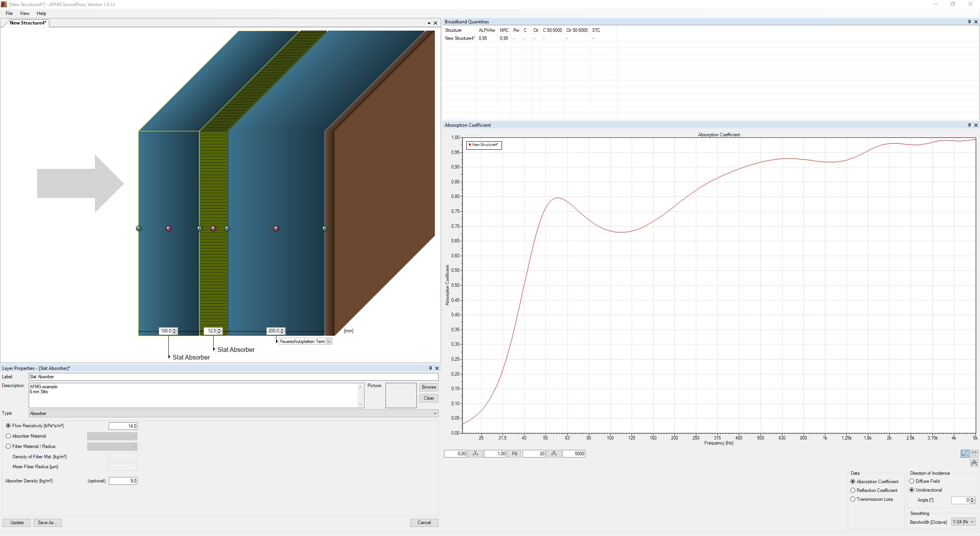Click the Flow Resistivity input field
This screenshot has height=536, width=980.
(x=123, y=426)
